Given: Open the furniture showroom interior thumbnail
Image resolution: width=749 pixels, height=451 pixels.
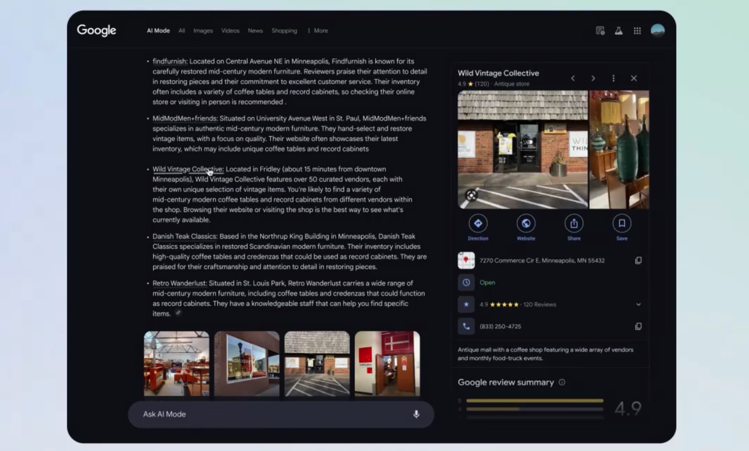Looking at the screenshot, I should (176, 364).
